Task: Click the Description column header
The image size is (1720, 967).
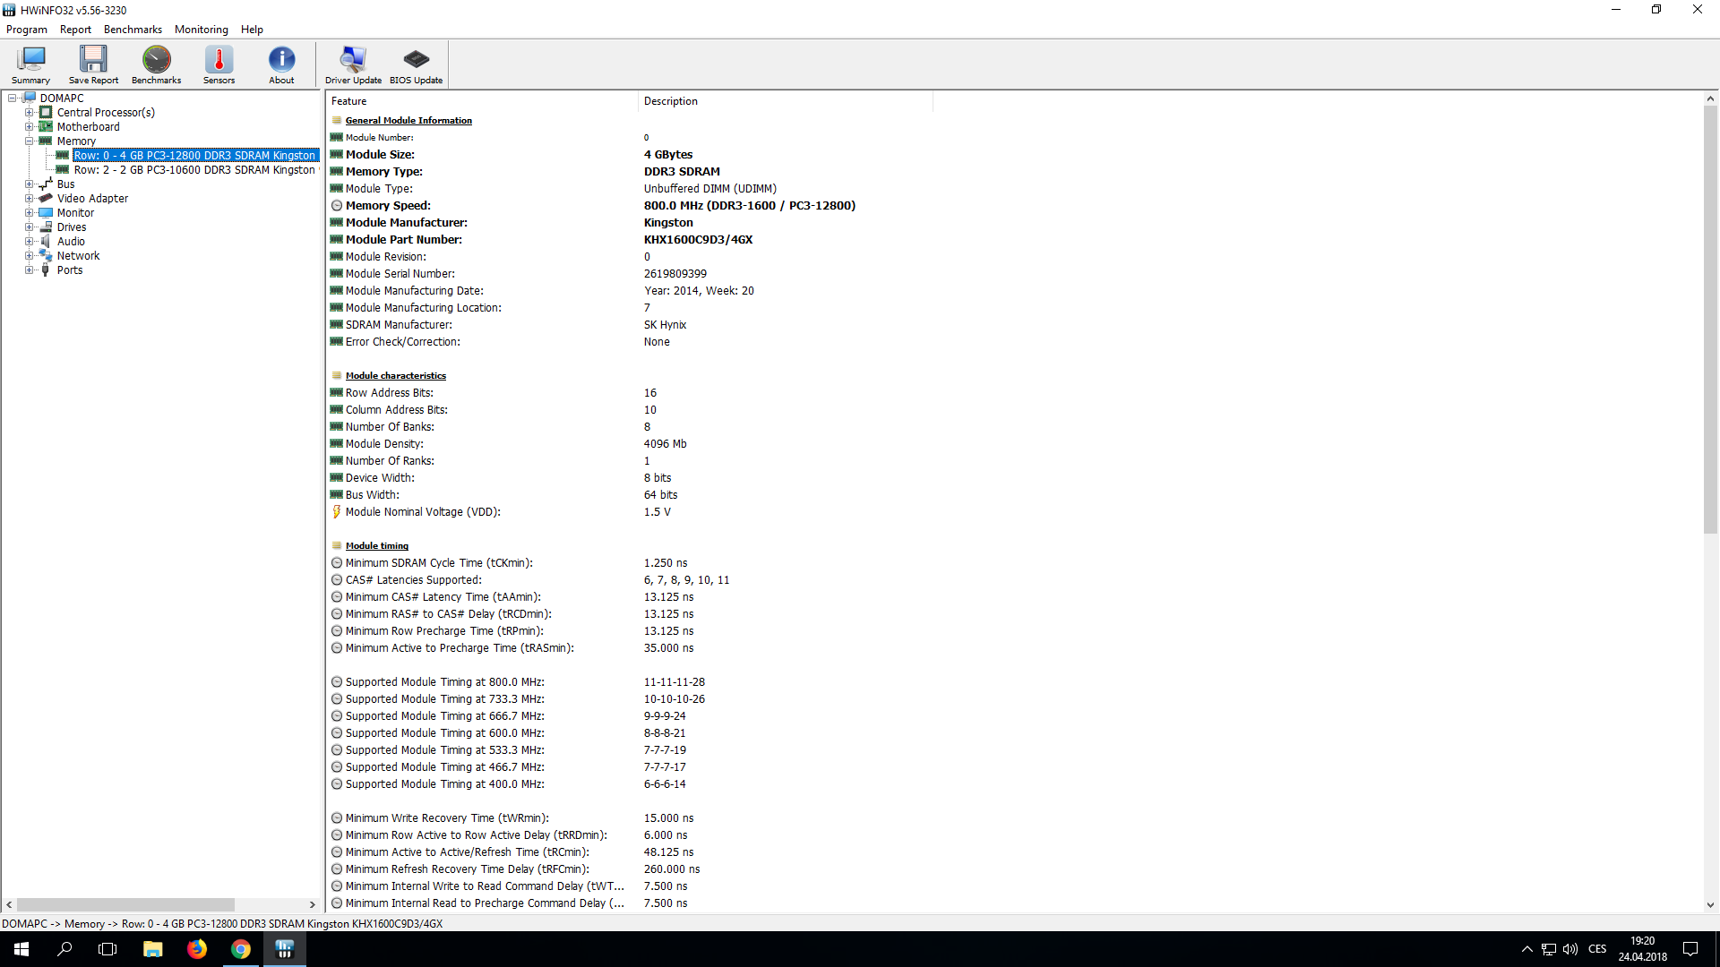Action: [670, 101]
